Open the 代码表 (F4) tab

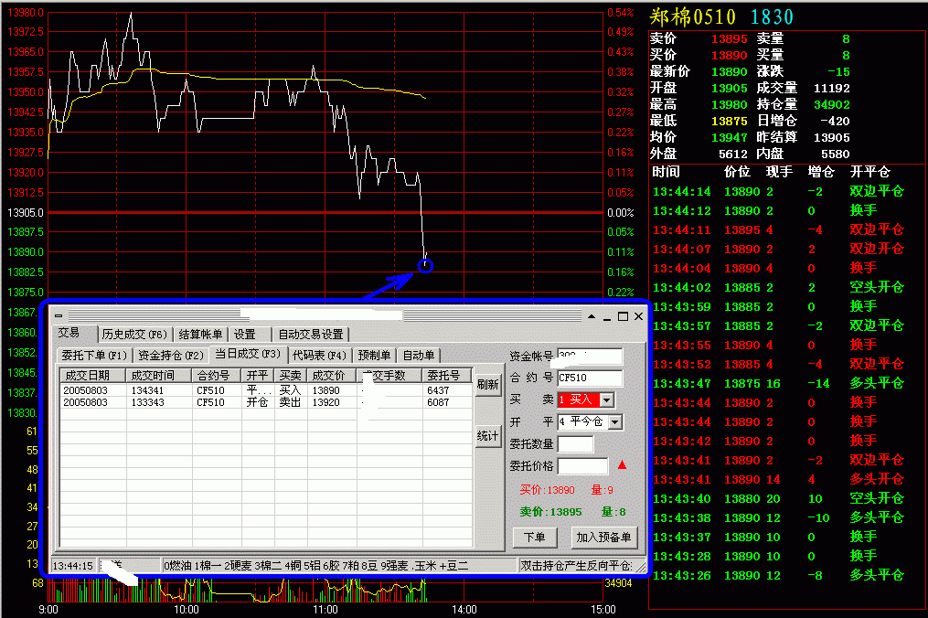[319, 356]
